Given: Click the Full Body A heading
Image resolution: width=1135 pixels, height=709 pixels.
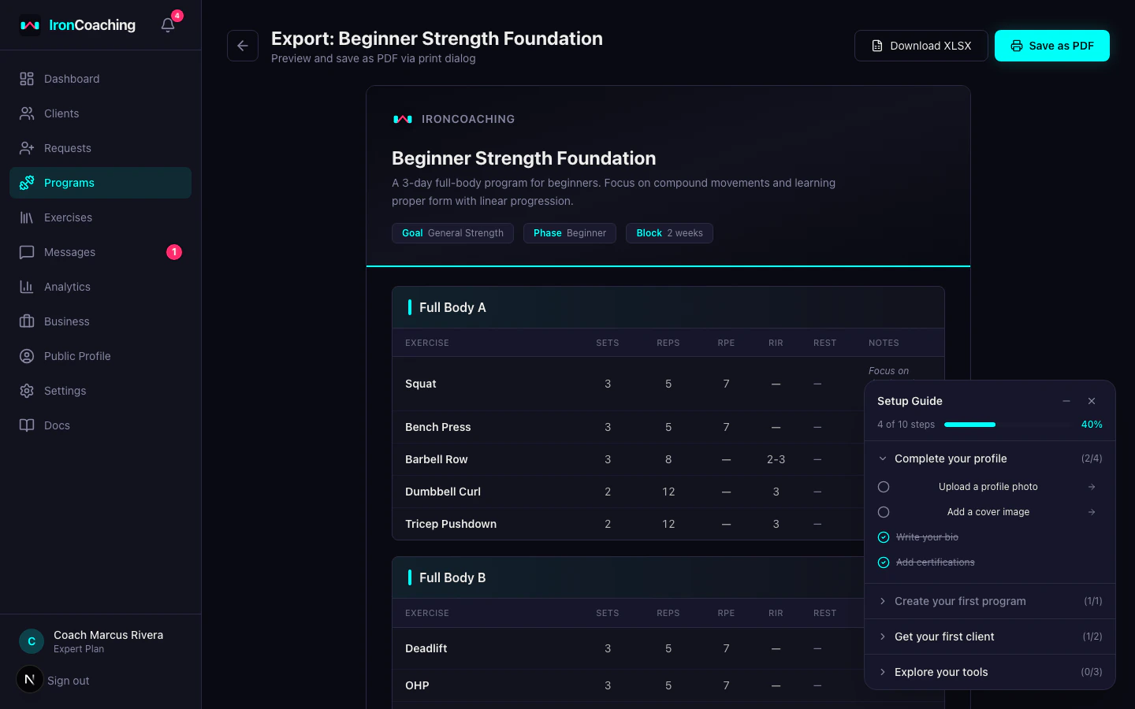Looking at the screenshot, I should [x=452, y=307].
